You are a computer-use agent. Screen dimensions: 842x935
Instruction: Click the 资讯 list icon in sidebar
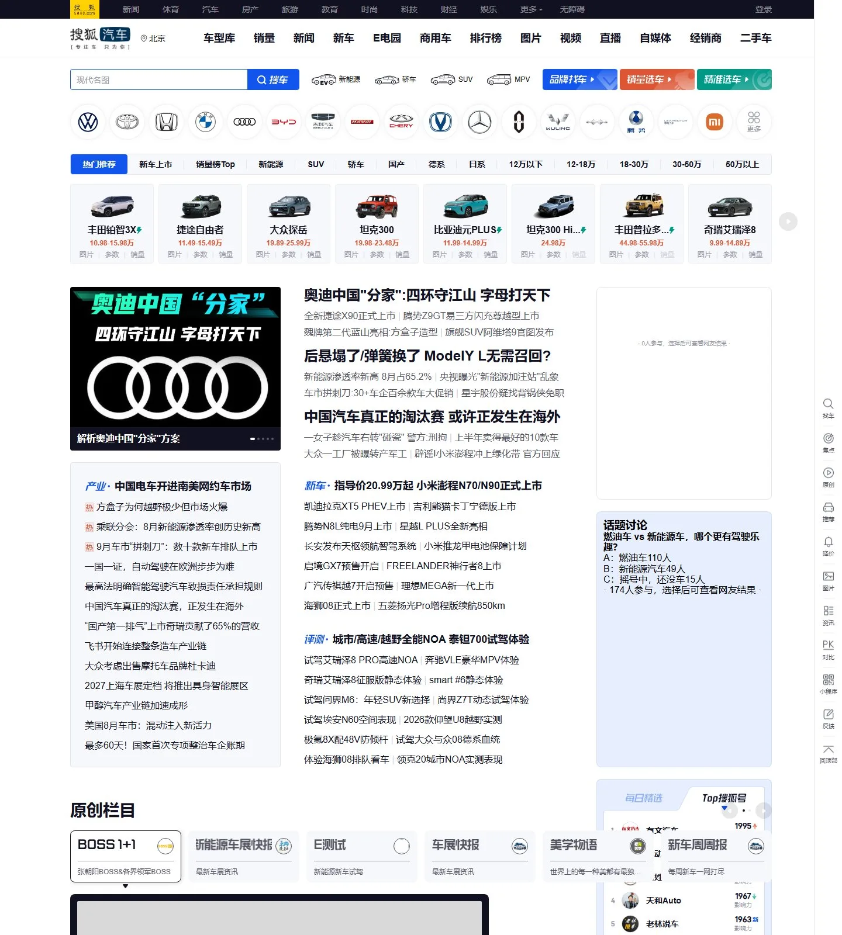(x=828, y=615)
